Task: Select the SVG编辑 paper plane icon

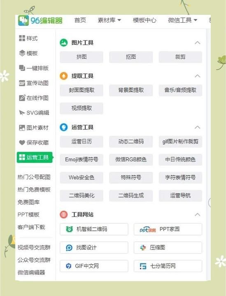Action: click(x=22, y=113)
